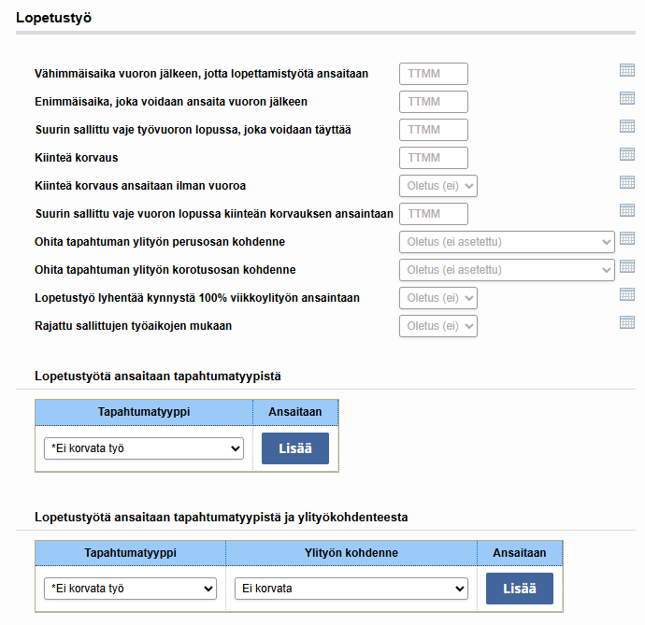
Task: Open calendar icon for ylityön perusosan kohdenne row
Action: click(x=627, y=238)
